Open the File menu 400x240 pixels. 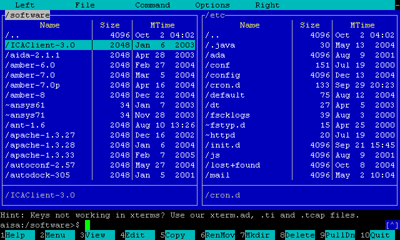point(85,5)
